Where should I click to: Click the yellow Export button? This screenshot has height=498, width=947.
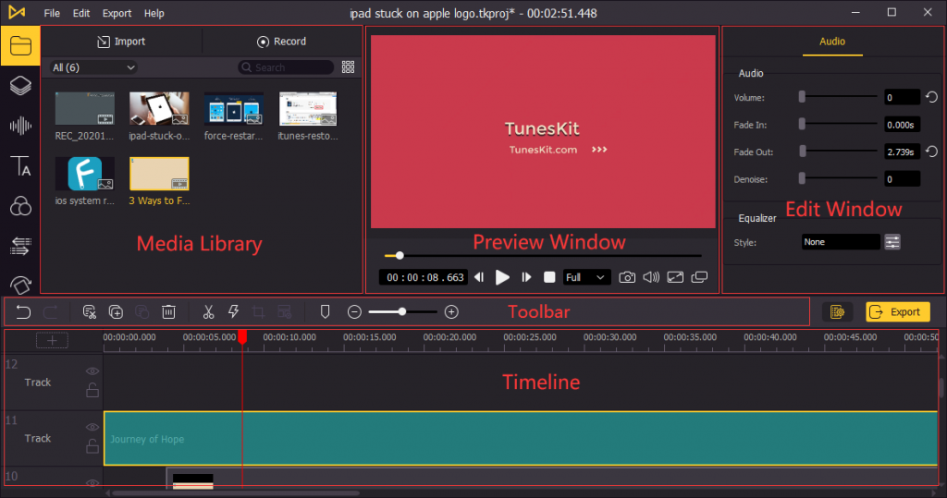point(897,312)
